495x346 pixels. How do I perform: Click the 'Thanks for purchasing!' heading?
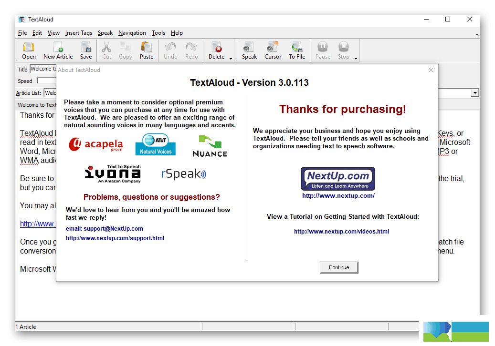click(x=343, y=109)
